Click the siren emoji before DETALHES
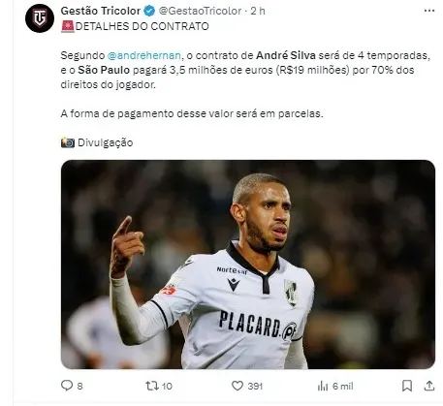Viewport: 443px width, 406px height. pos(68,26)
